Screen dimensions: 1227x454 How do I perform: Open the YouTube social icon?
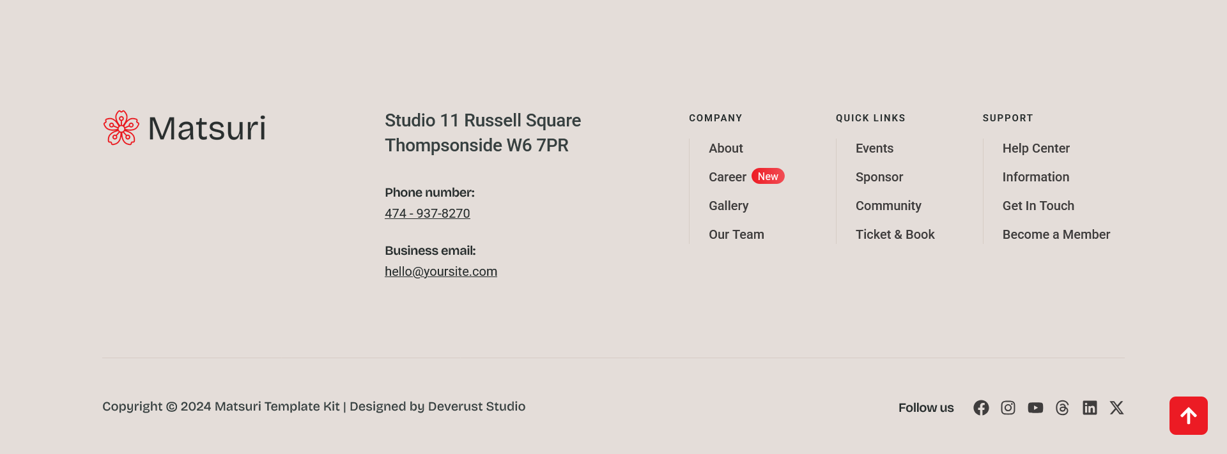(x=1035, y=408)
